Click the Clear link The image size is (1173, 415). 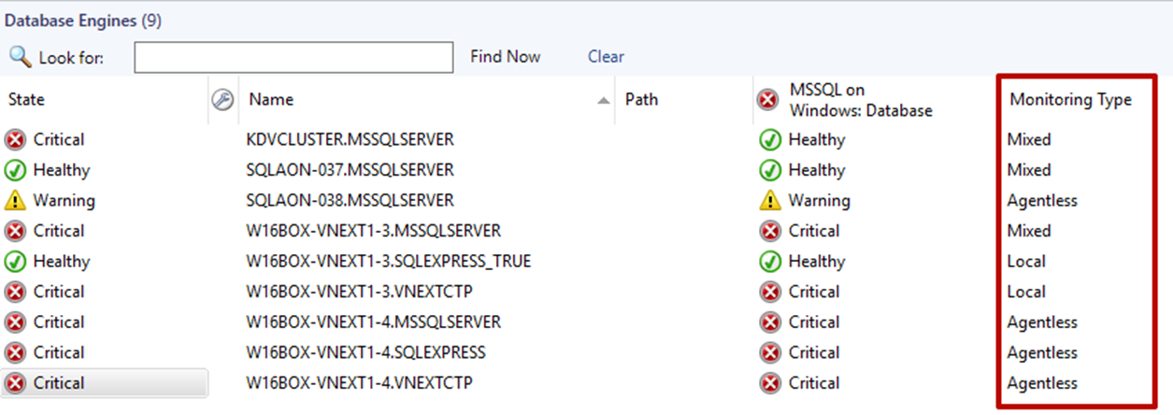point(606,57)
